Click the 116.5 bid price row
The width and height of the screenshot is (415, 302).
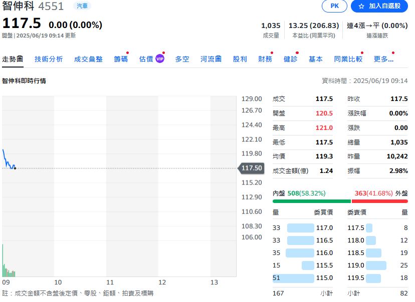click(303, 240)
